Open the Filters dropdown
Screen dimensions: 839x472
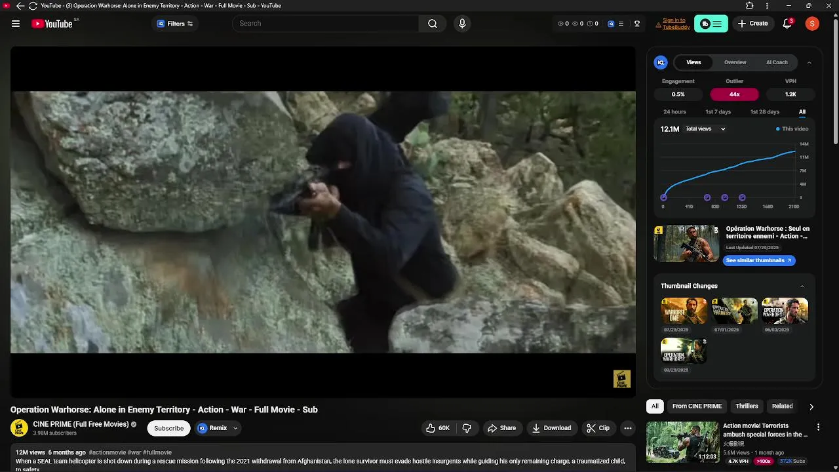(x=175, y=24)
